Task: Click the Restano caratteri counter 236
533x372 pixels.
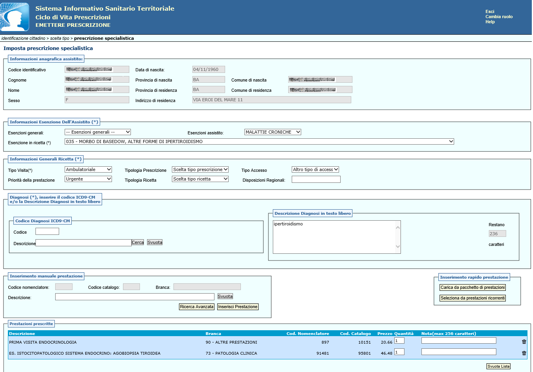Action: [498, 234]
